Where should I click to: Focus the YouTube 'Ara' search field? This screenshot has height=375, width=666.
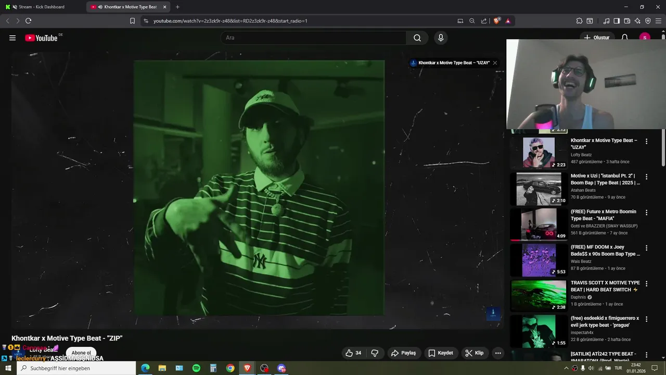314,37
